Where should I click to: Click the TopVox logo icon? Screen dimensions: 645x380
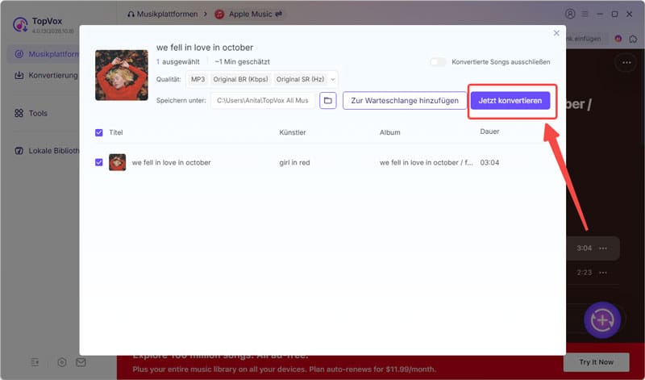[x=19, y=24]
